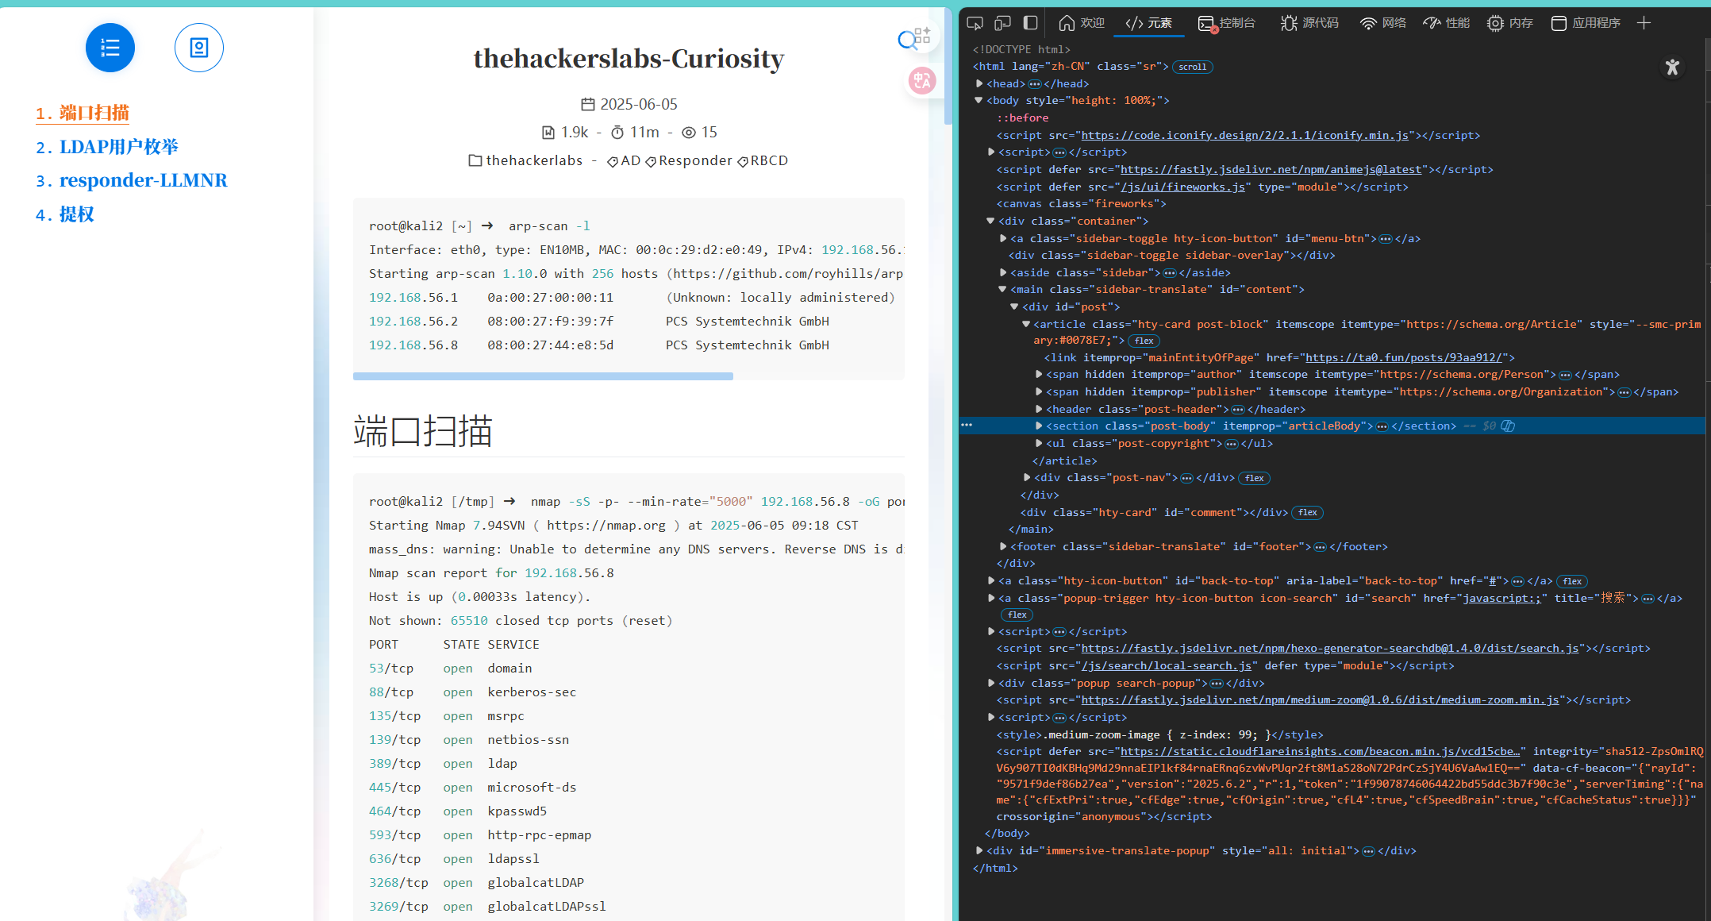Toggle device emulation in DevTools
This screenshot has width=1711, height=921.
1003,23
